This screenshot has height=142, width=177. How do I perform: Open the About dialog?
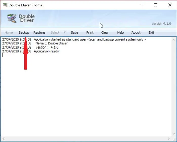pyautogui.click(x=136, y=33)
